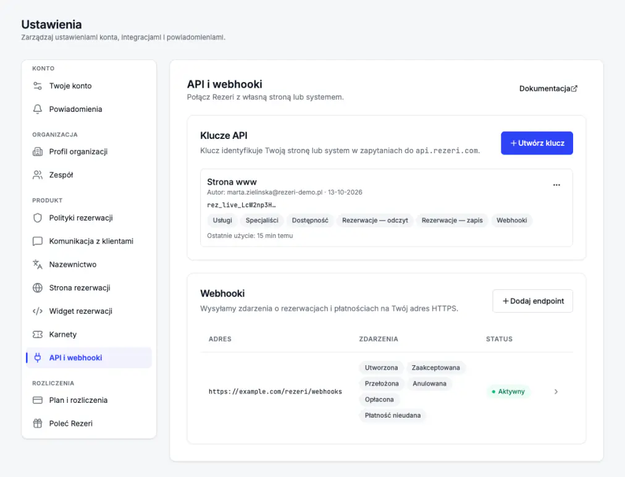
Task: Click the chat bubble icon for Komunikacja
Action: coord(38,242)
